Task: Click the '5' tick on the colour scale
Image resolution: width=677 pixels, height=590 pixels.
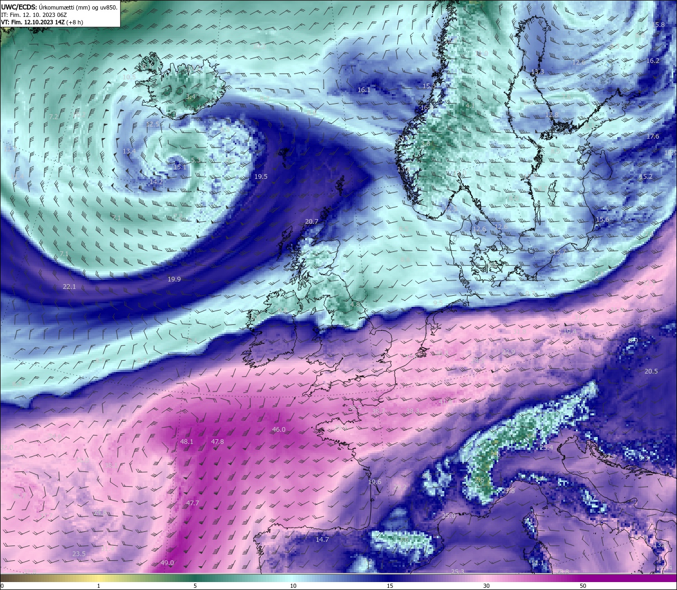Action: click(195, 586)
